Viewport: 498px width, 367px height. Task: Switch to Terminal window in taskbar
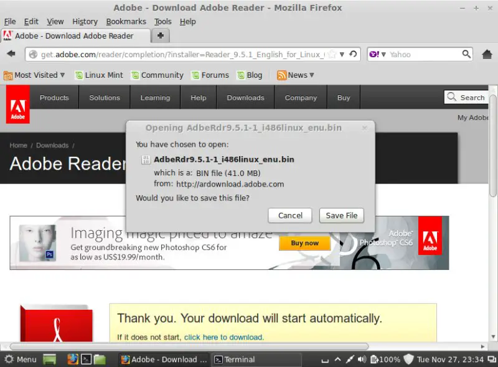(x=256, y=360)
